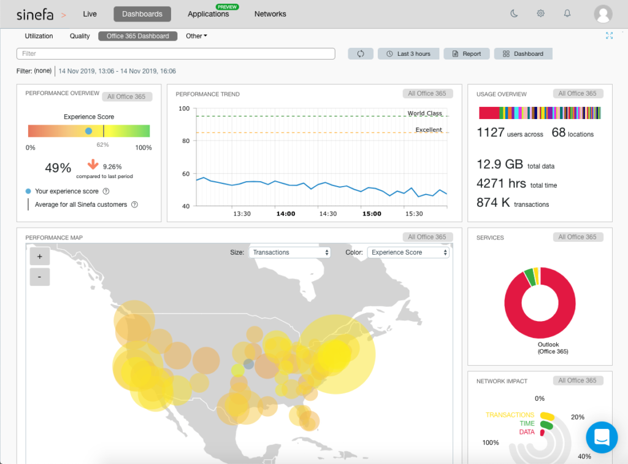
Task: Click the yellow TRANSACTIONS gauge segment
Action: point(547,416)
